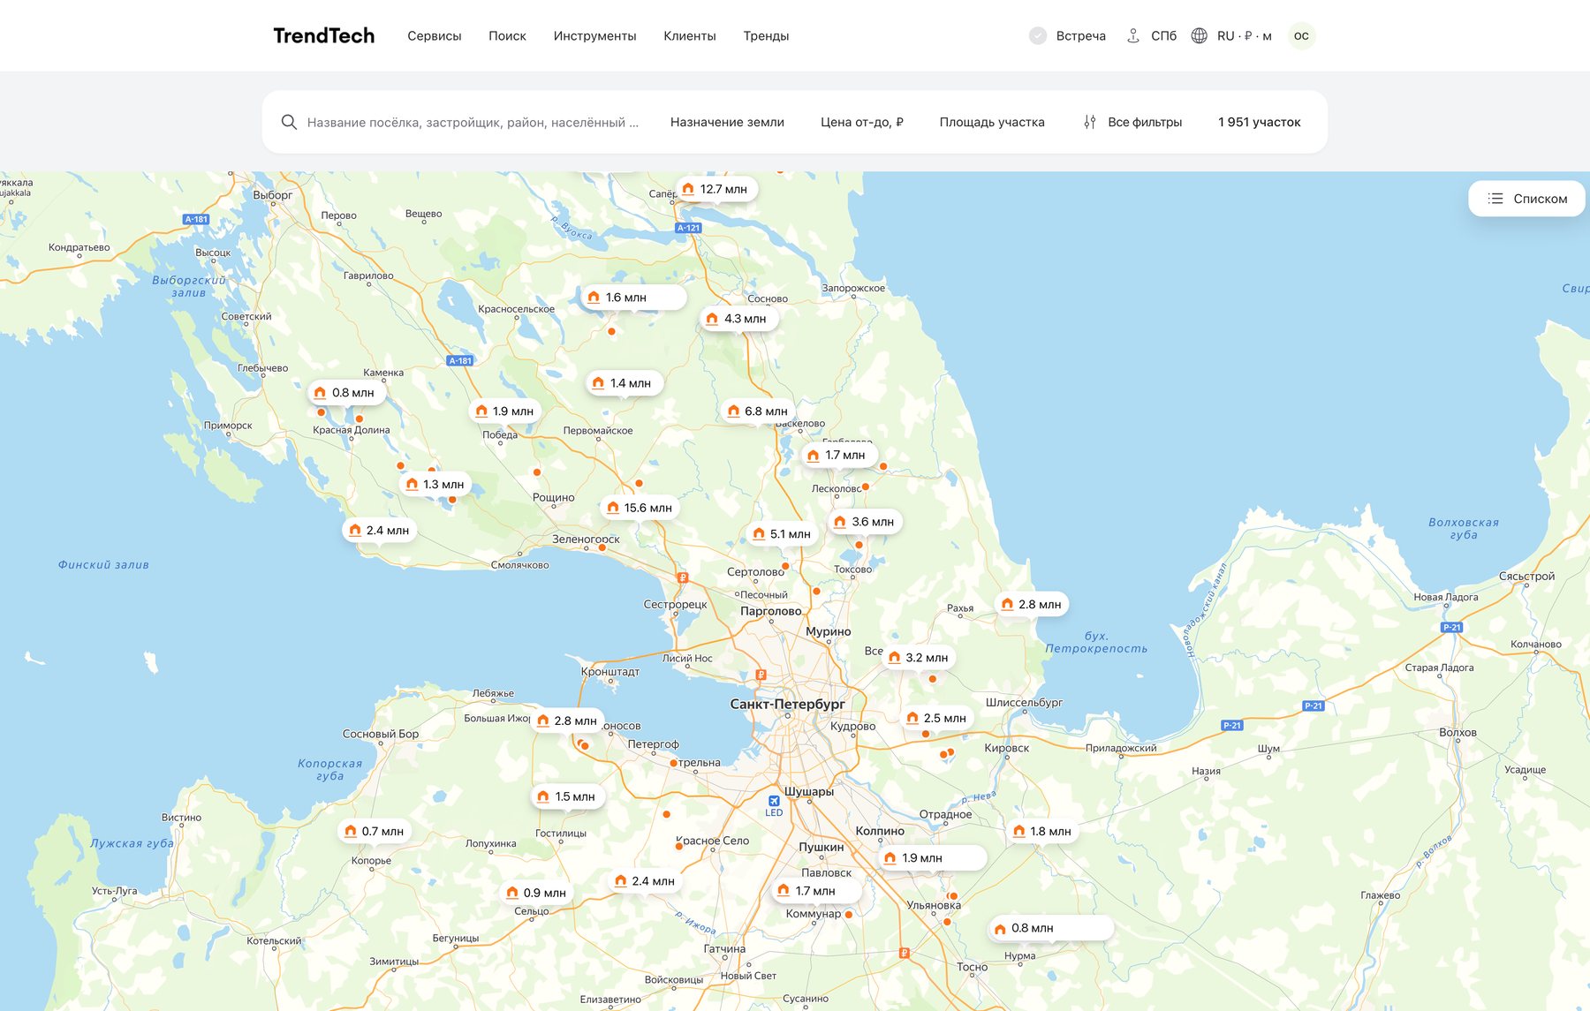Select the 6.8 млн map marker

point(759,411)
